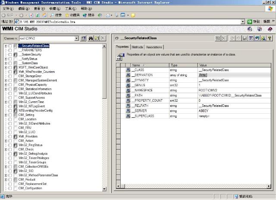
Task: Tick the checkbox next to Win32_SID
Action: click(10, 171)
